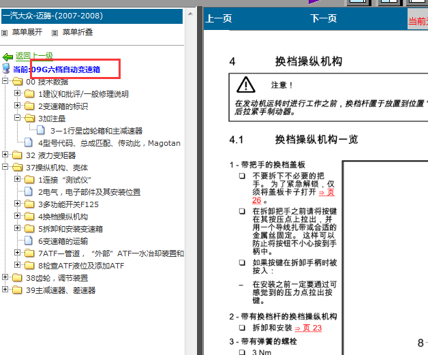Expand the 39主减速器、差速器 node
This screenshot has height=355, width=428.
coord(6,290)
